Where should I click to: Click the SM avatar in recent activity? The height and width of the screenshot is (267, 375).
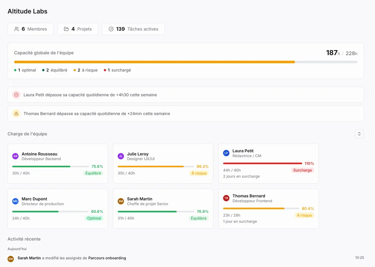coord(11,259)
